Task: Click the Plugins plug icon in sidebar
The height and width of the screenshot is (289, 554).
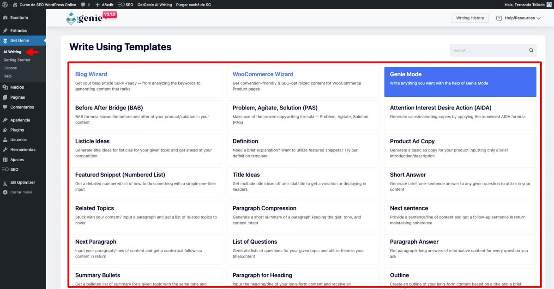Action: [5, 130]
